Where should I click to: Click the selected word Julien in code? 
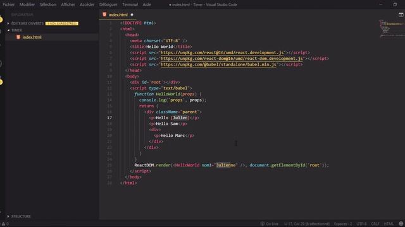180,118
